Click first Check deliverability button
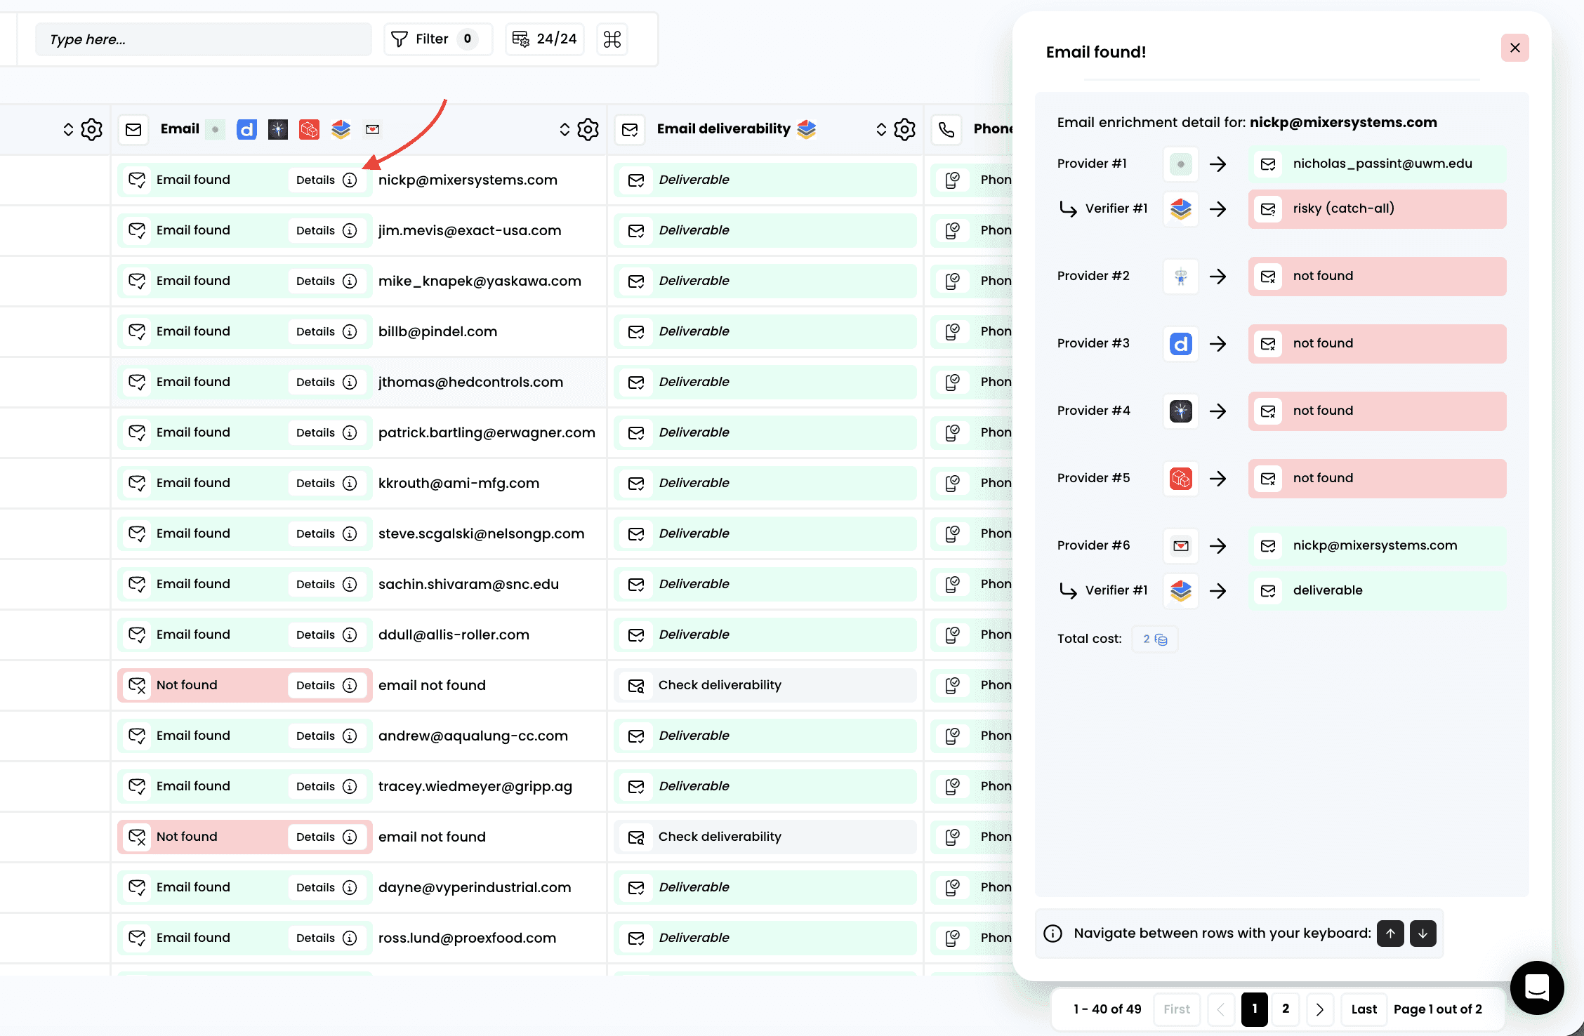This screenshot has height=1036, width=1584. coord(765,685)
